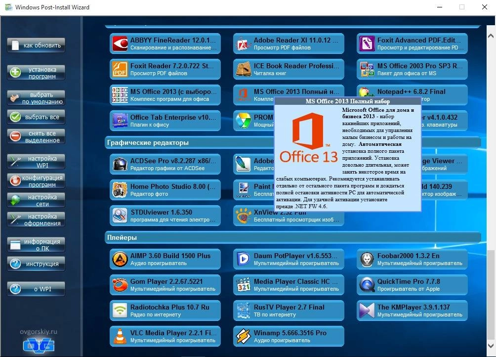Collapse the Графические редакторы section header
This screenshot has height=357, width=496.
point(148,143)
